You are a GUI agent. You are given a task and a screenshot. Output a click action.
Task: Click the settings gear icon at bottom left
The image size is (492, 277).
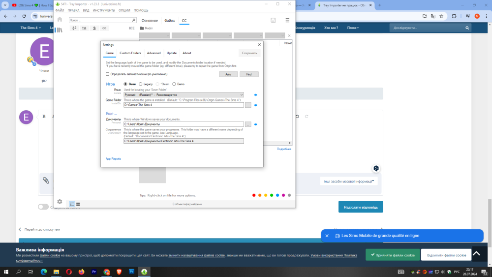[x=60, y=202]
